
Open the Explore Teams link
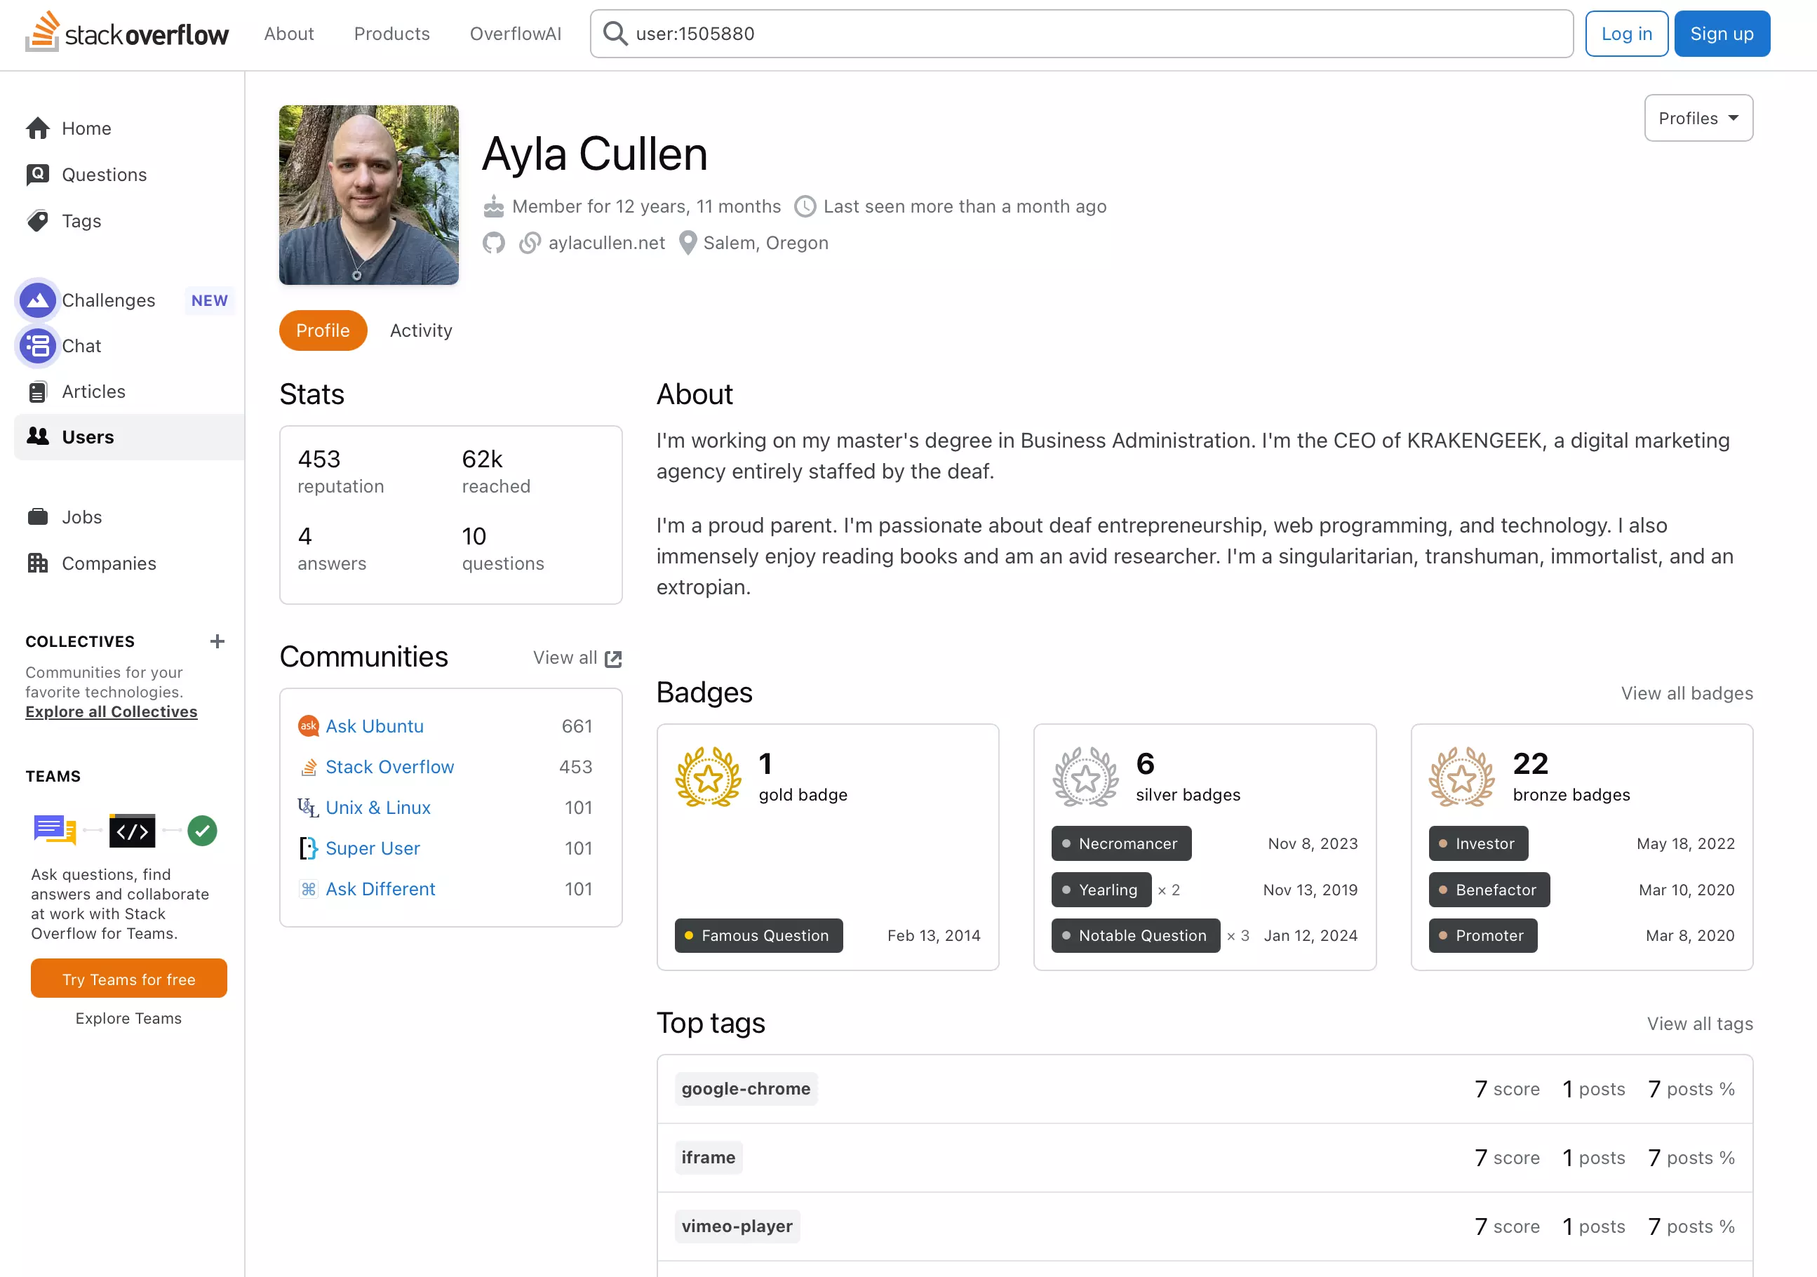pos(129,1019)
